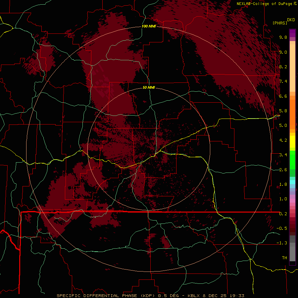This screenshot has width=298, height=298.
Task: Click the 0.2 scale value
Action: pos(283,214)
